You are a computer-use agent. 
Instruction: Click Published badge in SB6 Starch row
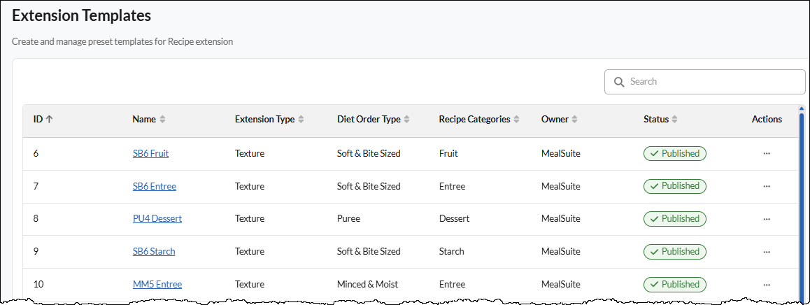675,252
